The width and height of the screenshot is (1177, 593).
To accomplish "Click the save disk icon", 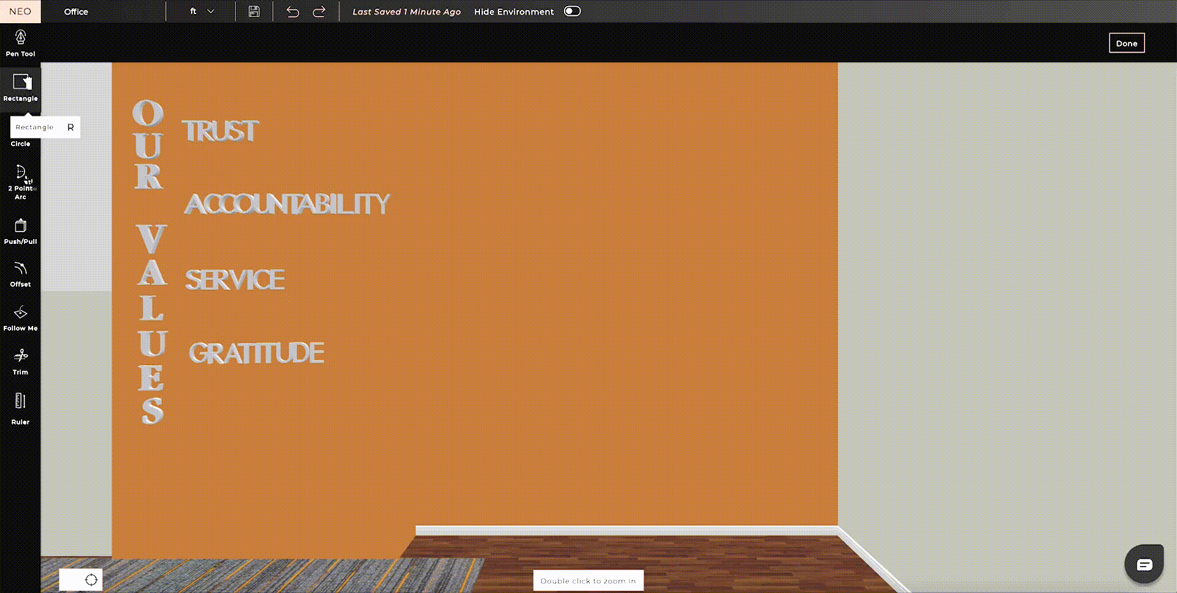I will (x=254, y=12).
